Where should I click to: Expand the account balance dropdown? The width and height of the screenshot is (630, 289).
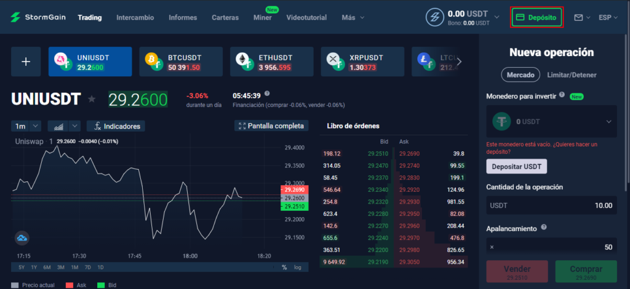[x=496, y=17]
